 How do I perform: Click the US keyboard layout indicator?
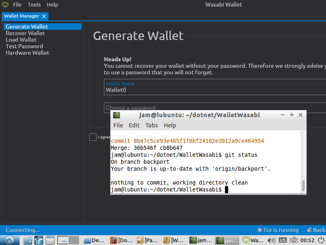(x=282, y=240)
